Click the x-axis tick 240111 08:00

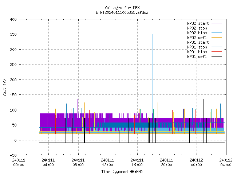78,163
